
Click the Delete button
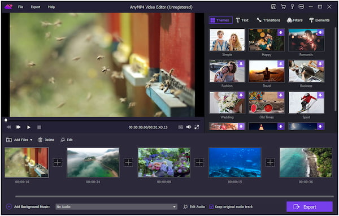tap(46, 140)
